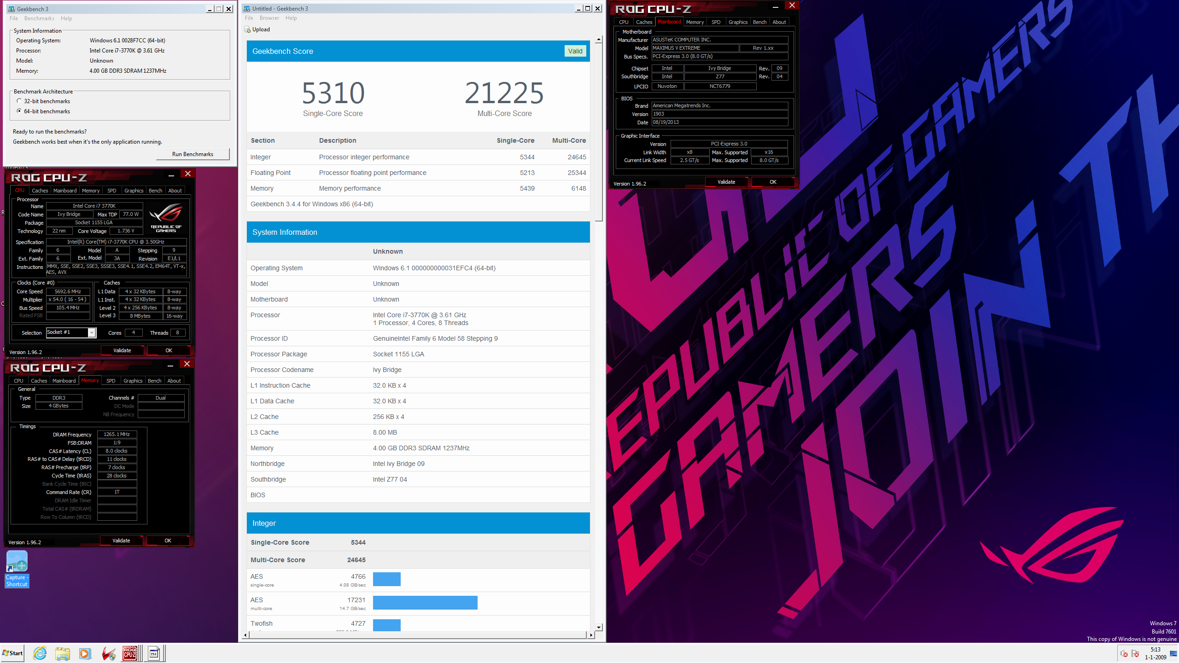Click the Upload button label
Image resolution: width=1179 pixels, height=663 pixels.
pos(261,29)
